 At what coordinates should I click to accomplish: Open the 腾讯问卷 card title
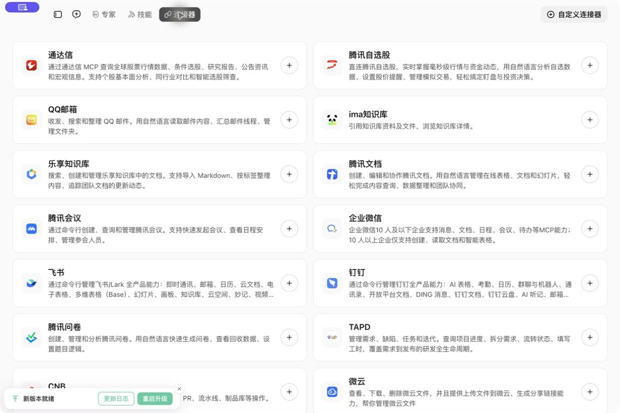pos(65,327)
